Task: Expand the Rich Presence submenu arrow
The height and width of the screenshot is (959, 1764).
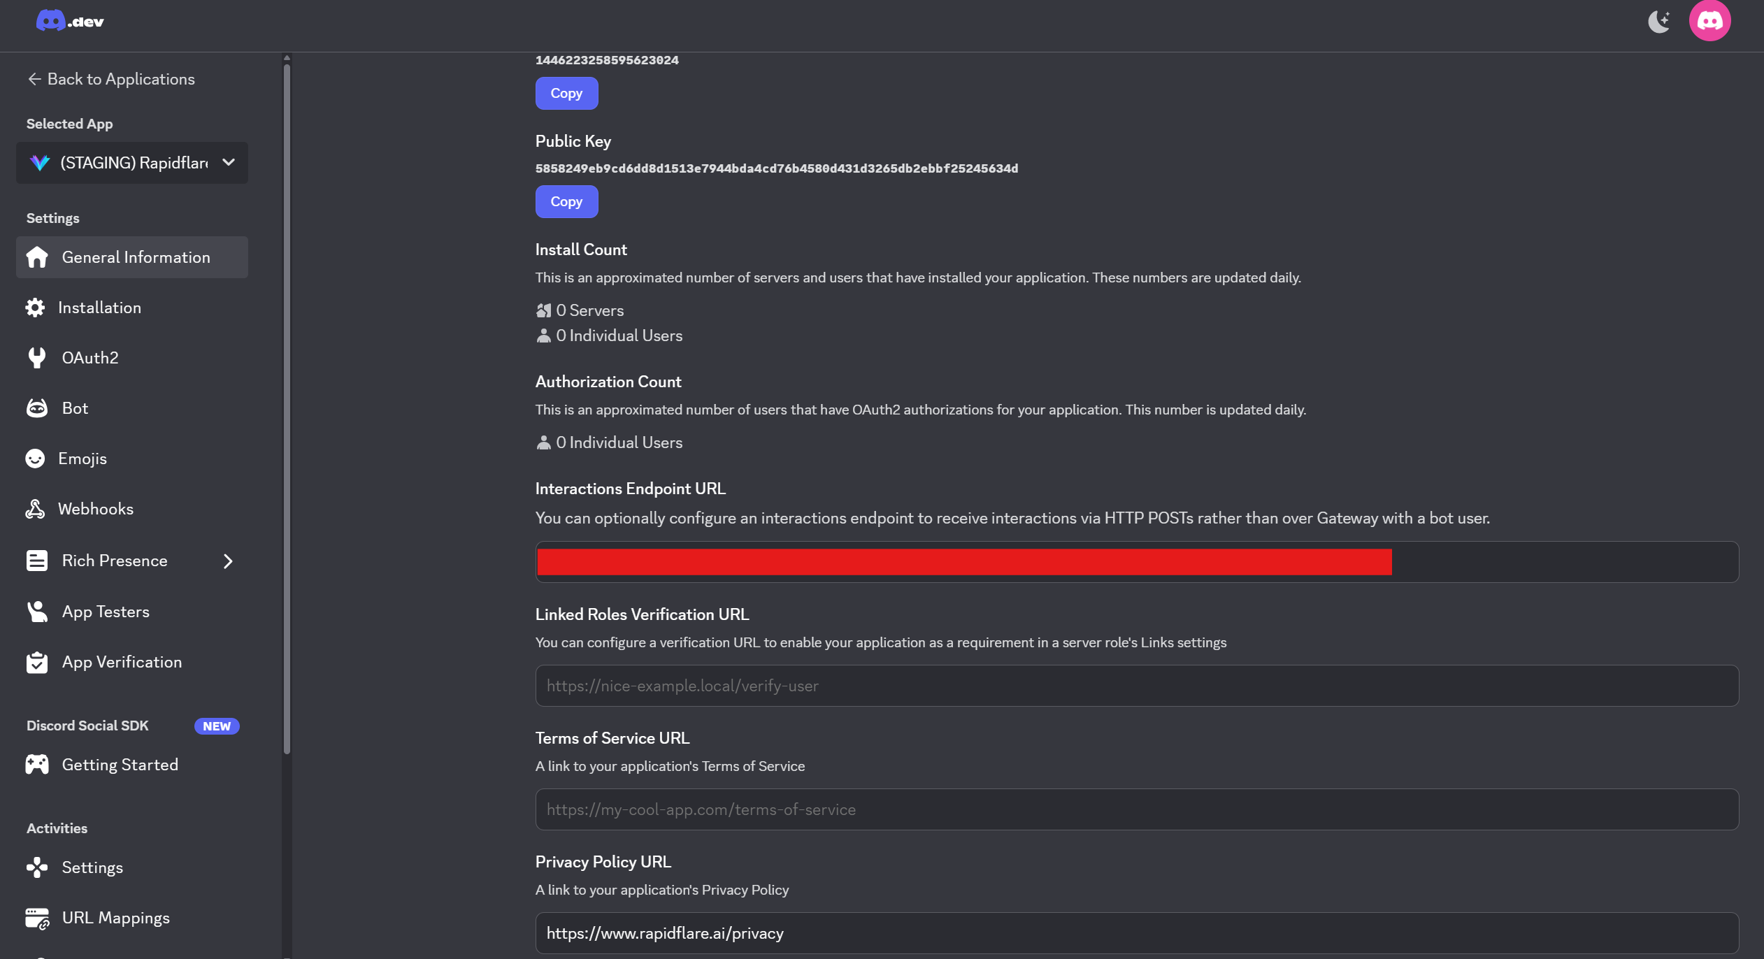Action: (228, 561)
